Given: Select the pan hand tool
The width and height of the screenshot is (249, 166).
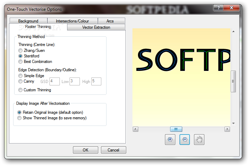Looking at the screenshot, I should pos(199,139).
